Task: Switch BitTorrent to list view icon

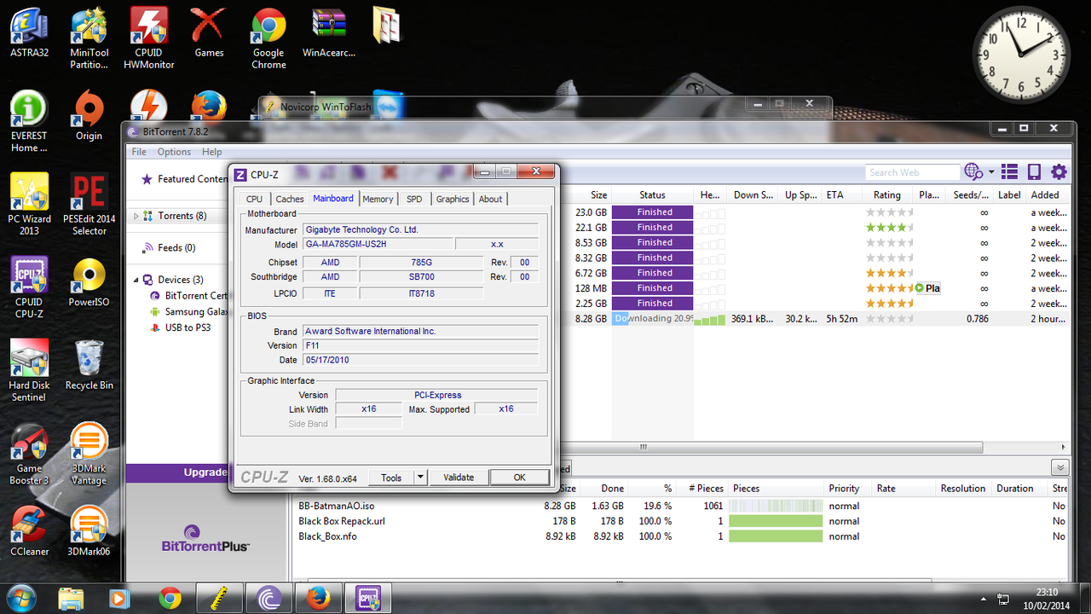Action: 1009,171
